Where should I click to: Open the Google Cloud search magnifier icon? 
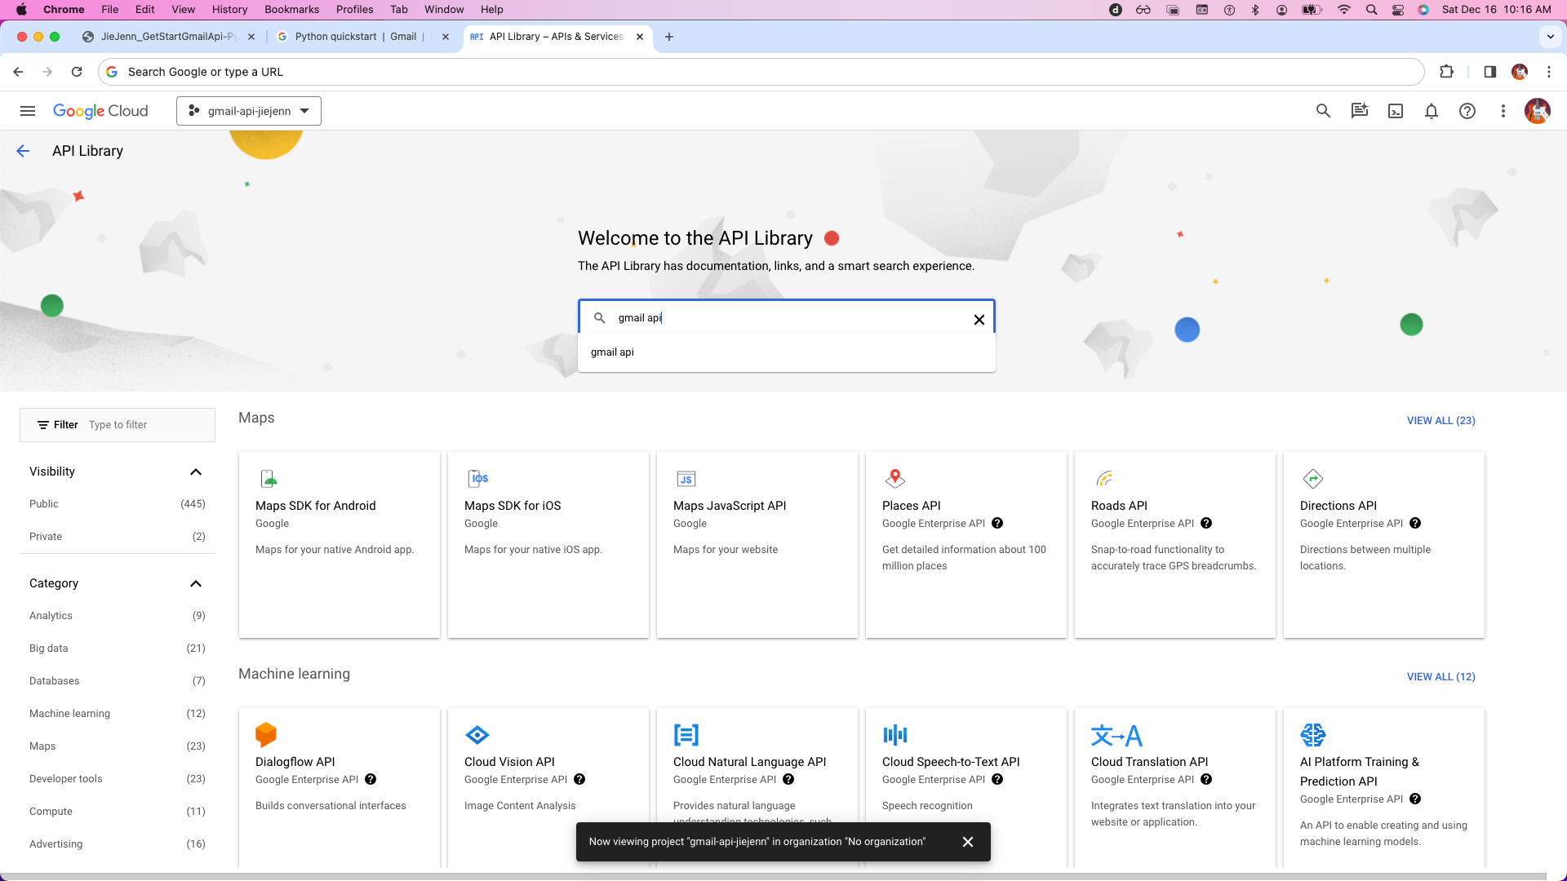(1323, 111)
